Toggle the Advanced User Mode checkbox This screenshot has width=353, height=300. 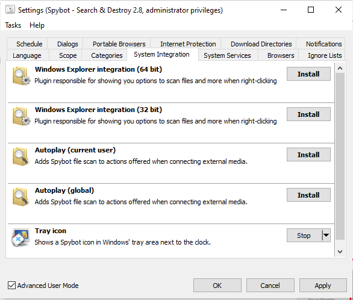[11, 285]
